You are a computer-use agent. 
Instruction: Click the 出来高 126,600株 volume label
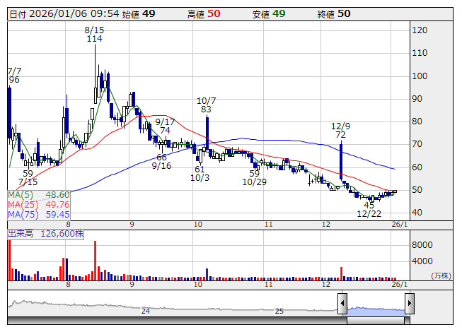[x=46, y=232]
